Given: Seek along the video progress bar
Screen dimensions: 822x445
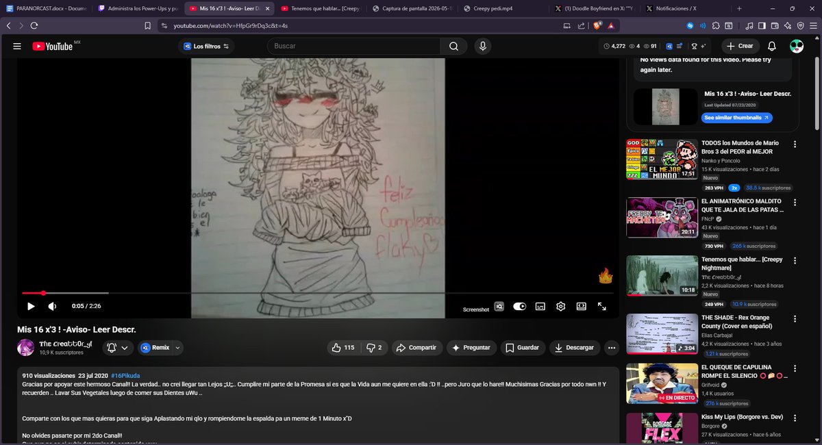Looking at the screenshot, I should coord(318,293).
